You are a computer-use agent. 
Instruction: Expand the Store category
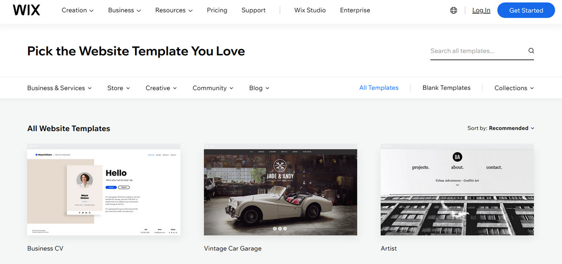click(118, 88)
